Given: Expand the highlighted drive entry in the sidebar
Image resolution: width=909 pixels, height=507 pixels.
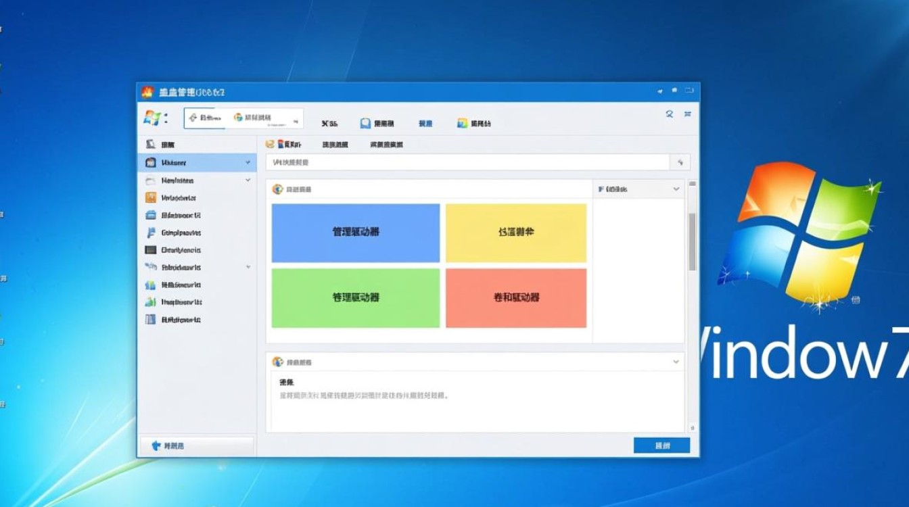Looking at the screenshot, I should click(x=248, y=162).
